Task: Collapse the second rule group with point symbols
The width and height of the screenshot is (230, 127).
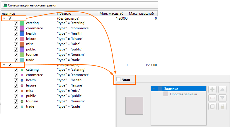Action: [x=4, y=65]
